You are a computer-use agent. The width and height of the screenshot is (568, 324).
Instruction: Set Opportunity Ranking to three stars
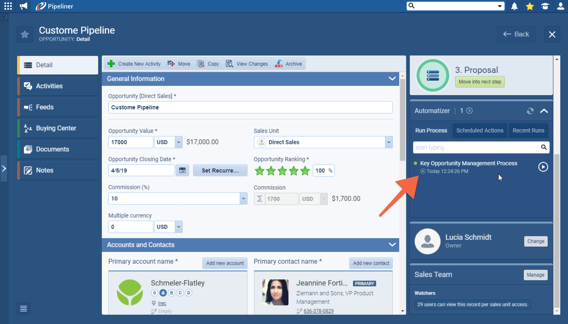pyautogui.click(x=282, y=171)
